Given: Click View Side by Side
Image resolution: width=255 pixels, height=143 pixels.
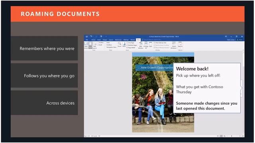Looking at the screenshot, I should coord(160,43).
